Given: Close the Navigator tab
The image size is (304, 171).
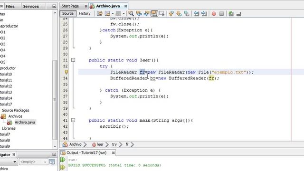Looking at the screenshot, I should (x=14, y=154).
